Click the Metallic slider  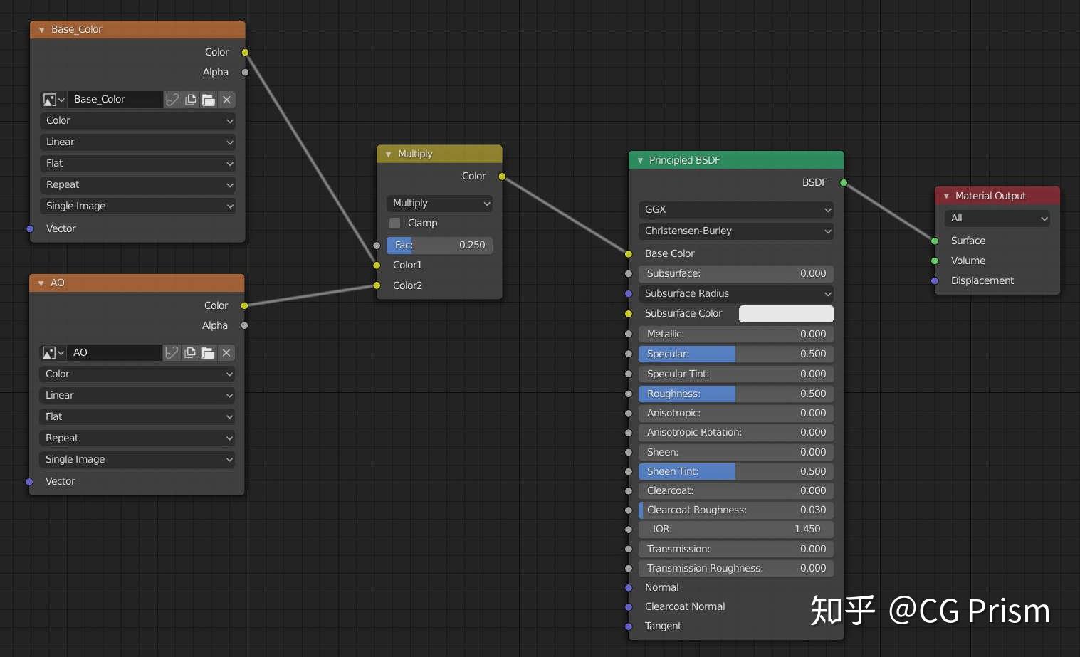click(x=736, y=335)
